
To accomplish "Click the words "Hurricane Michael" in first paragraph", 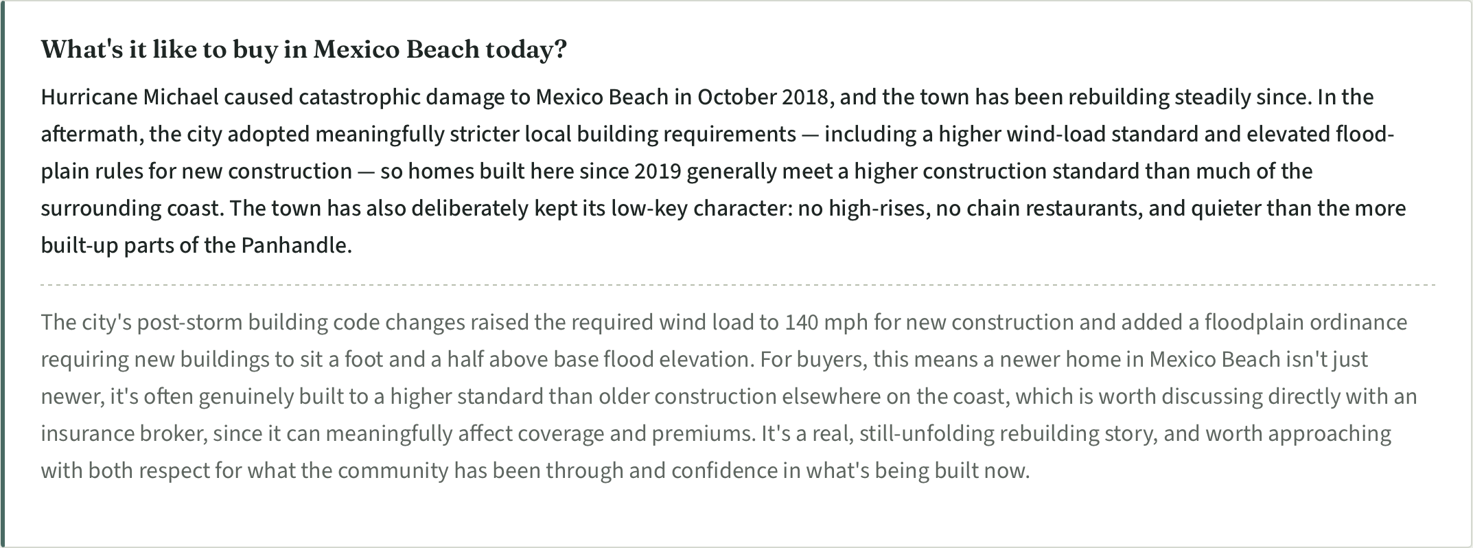I will coord(130,97).
